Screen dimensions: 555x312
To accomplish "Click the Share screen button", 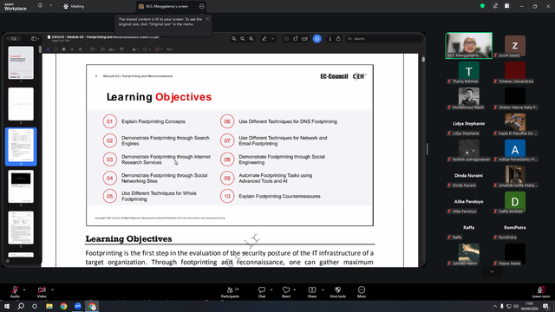I will click(x=312, y=292).
